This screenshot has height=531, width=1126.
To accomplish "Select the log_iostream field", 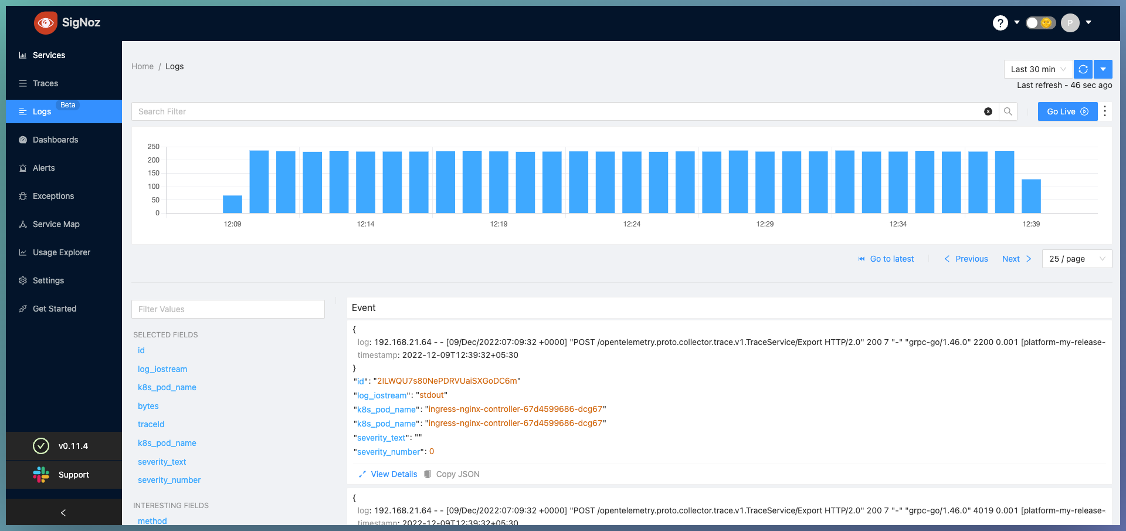I will (x=162, y=369).
